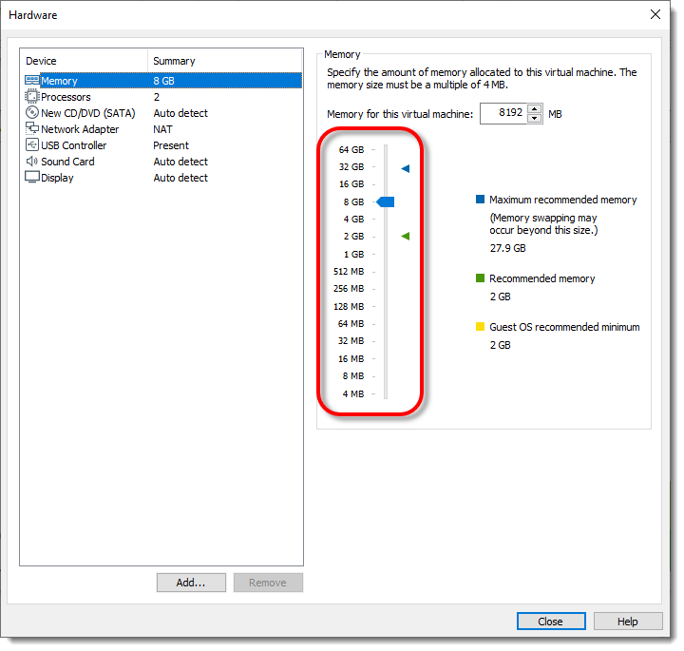Viewport: 684px width, 651px height.
Task: Click the 27.9 GB maximum memory value
Action: point(507,248)
